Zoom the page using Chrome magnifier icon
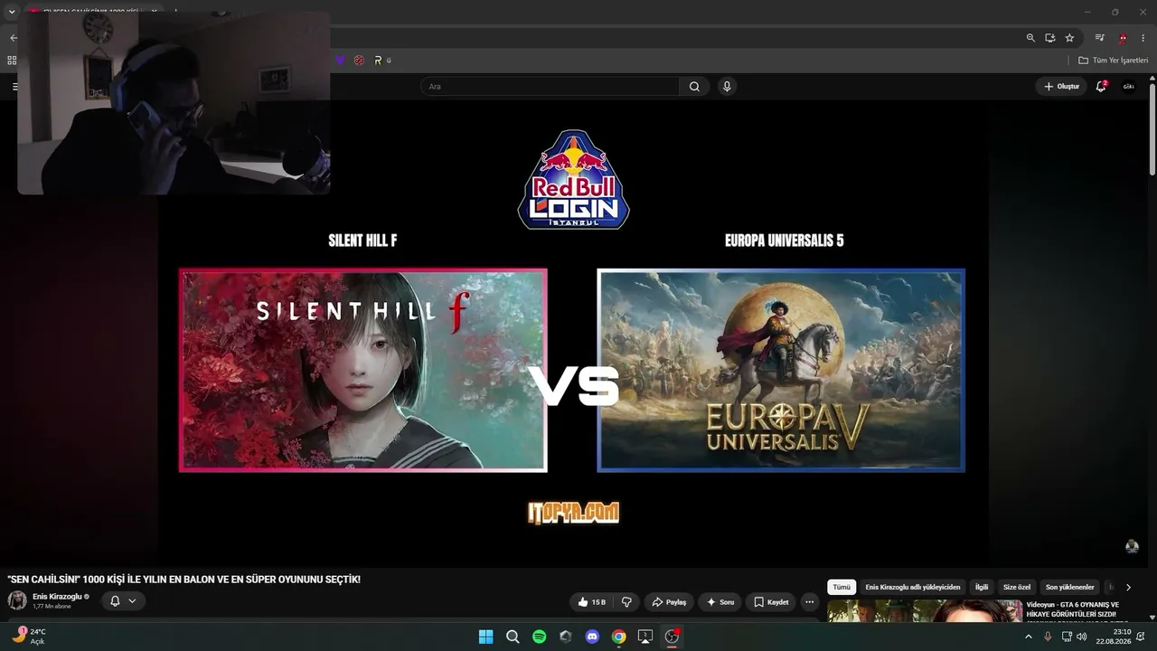Image resolution: width=1157 pixels, height=651 pixels. pyautogui.click(x=1030, y=38)
